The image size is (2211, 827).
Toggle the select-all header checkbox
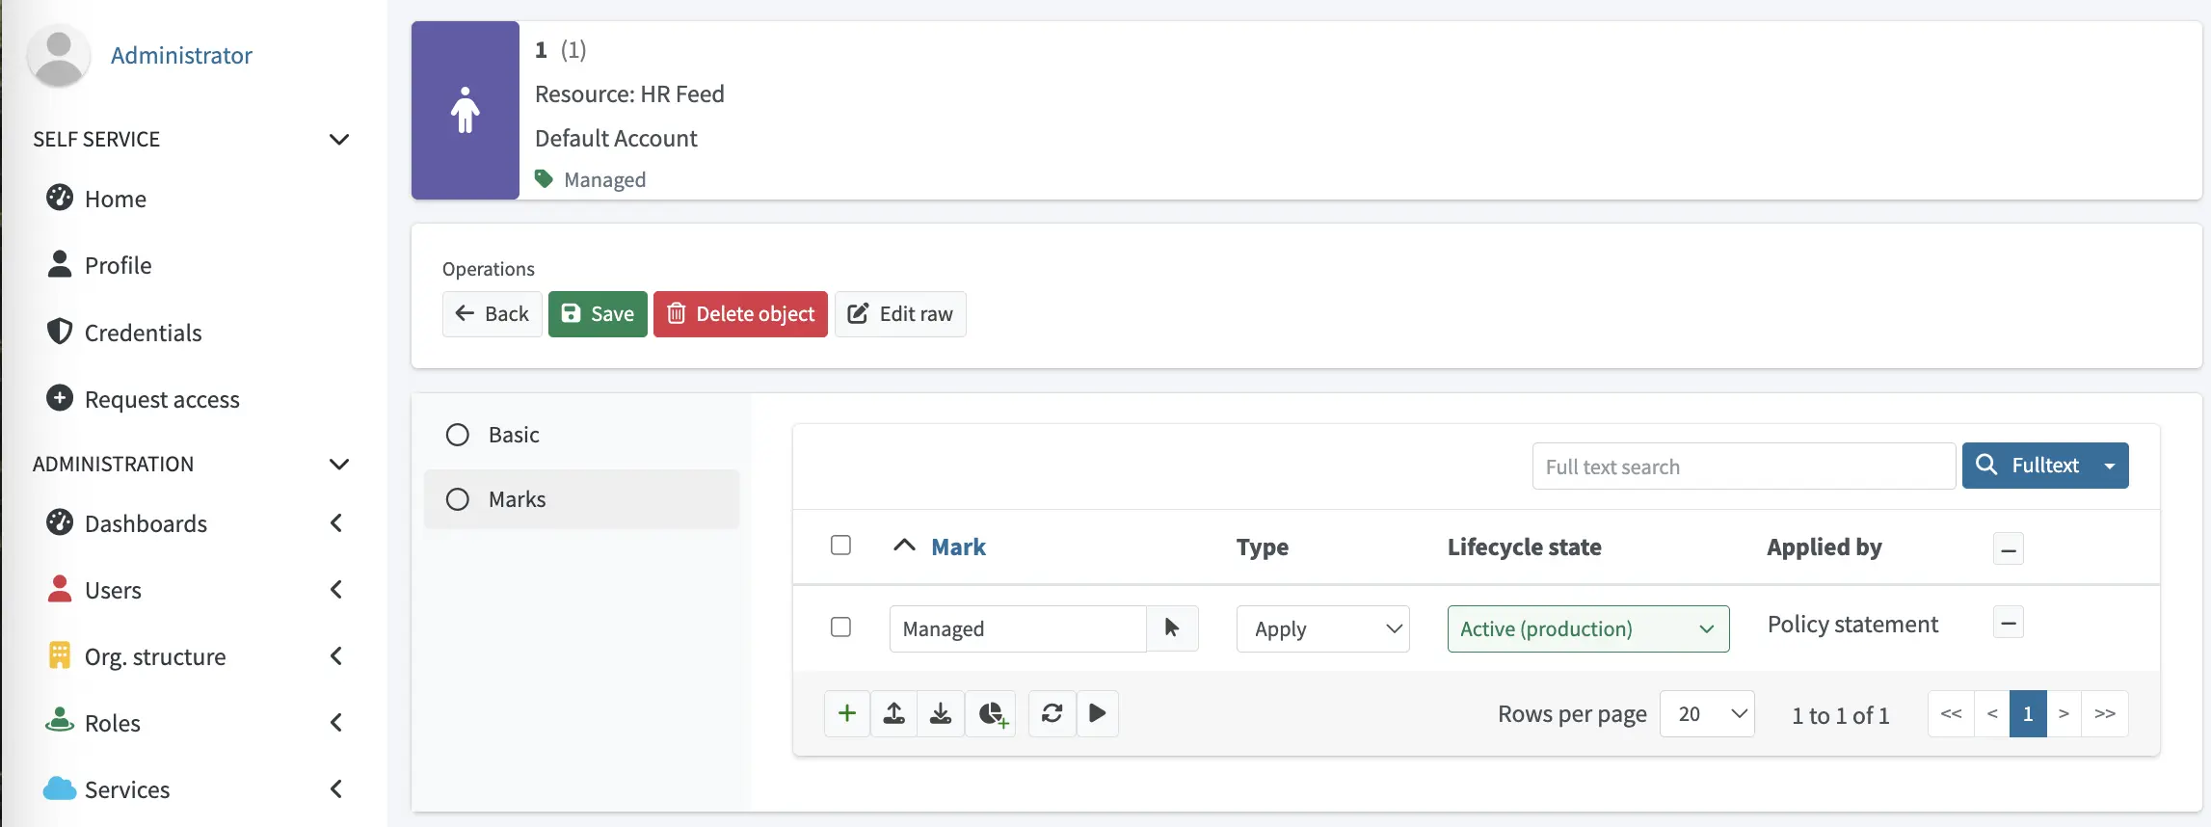[x=840, y=546]
